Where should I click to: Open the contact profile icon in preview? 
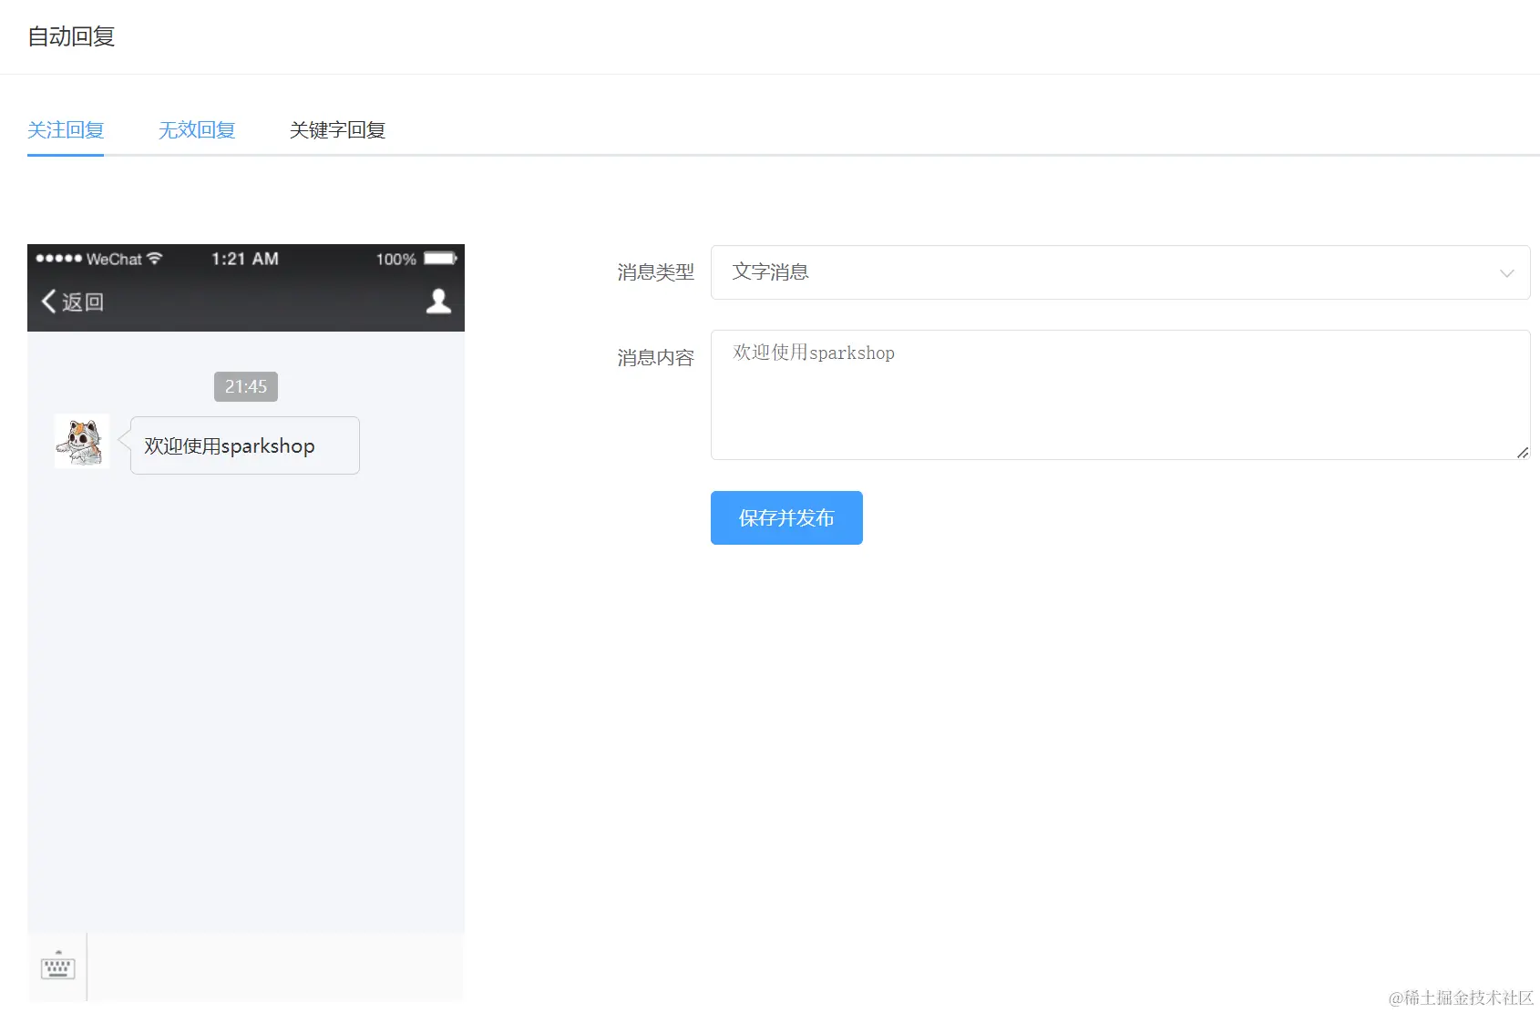tap(438, 302)
